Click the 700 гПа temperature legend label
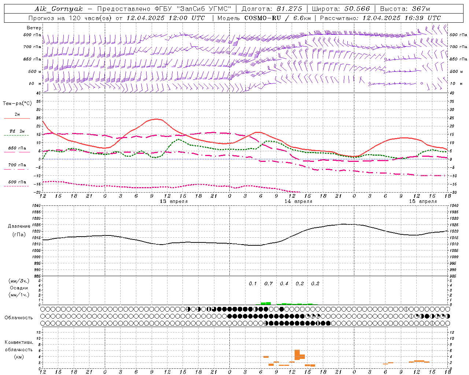This screenshot has width=469, height=375. 17,165
